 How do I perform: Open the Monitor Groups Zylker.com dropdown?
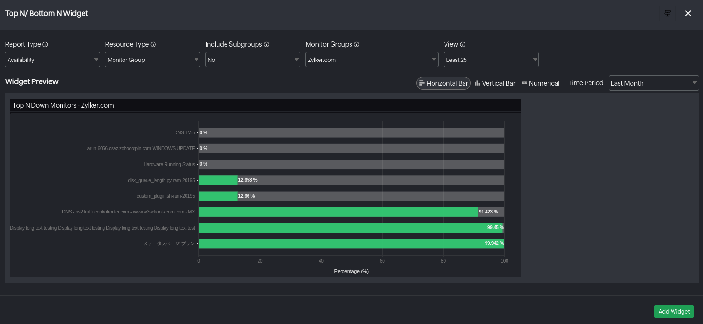[372, 60]
